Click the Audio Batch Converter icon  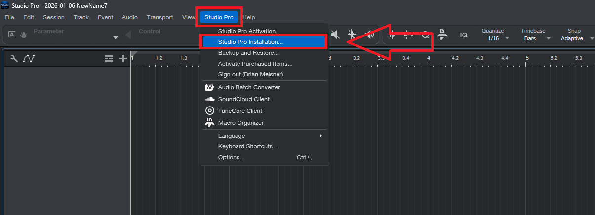[x=209, y=87]
